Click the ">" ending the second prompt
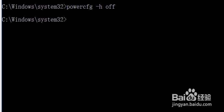Screen dimensions: 224x112 pos(65,20)
